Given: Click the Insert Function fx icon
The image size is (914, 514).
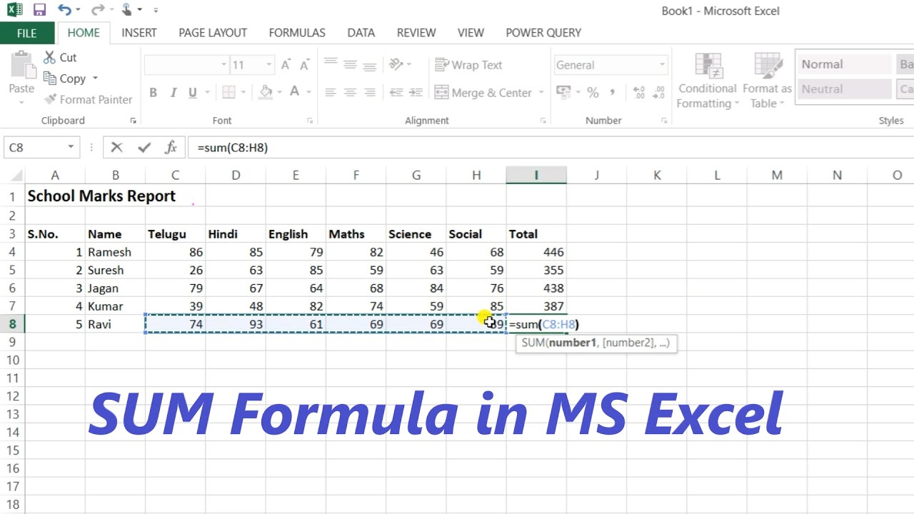Looking at the screenshot, I should 171,147.
